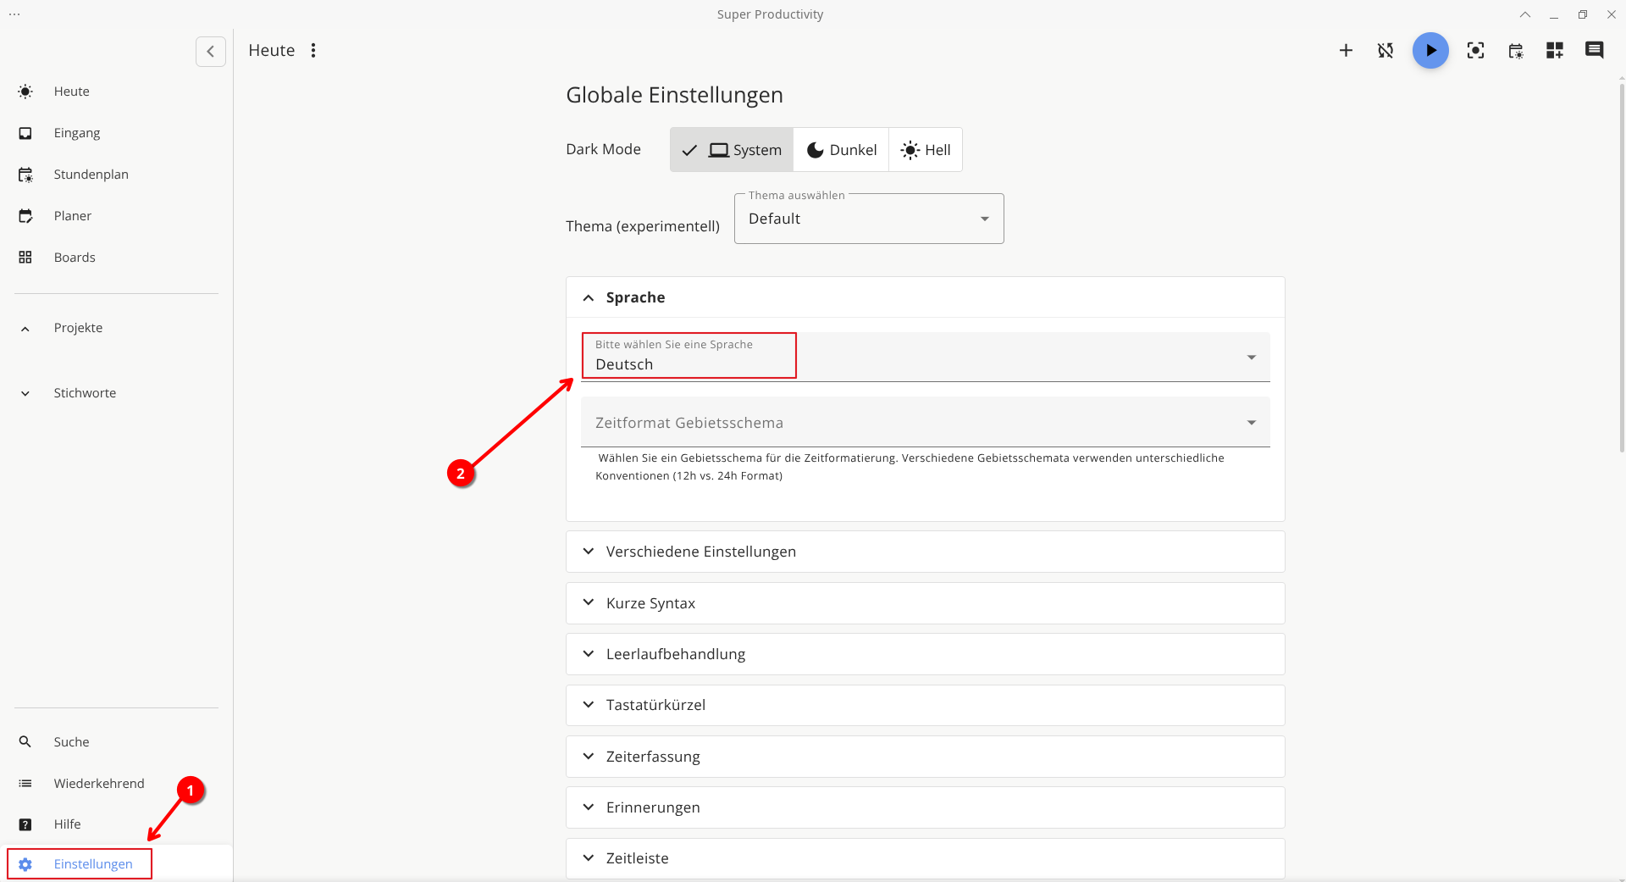Open the focus mode icon
This screenshot has width=1626, height=882.
point(1475,50)
